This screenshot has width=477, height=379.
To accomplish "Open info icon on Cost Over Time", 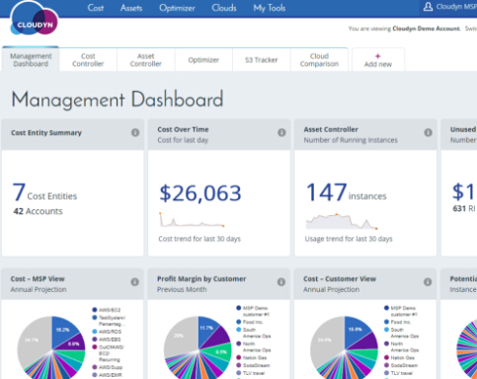I will [x=281, y=132].
